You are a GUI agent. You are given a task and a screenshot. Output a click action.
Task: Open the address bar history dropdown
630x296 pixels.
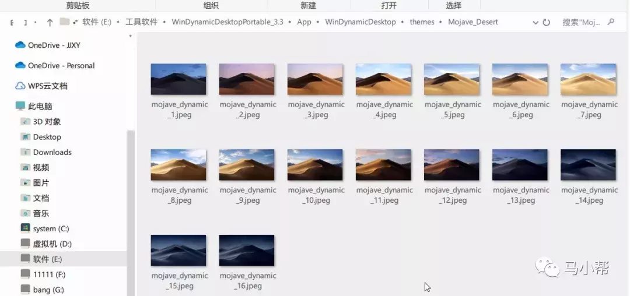click(x=535, y=23)
